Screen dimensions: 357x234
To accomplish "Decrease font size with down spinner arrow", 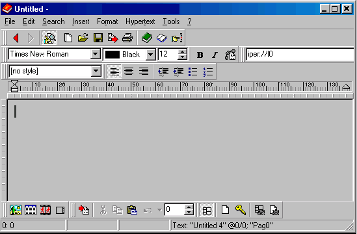I will coord(182,57).
